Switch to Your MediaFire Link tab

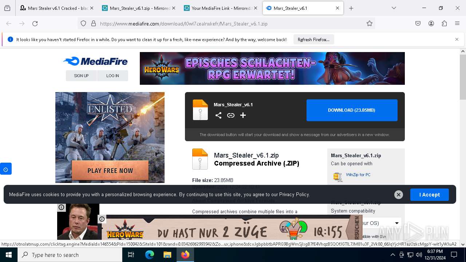[x=221, y=8]
